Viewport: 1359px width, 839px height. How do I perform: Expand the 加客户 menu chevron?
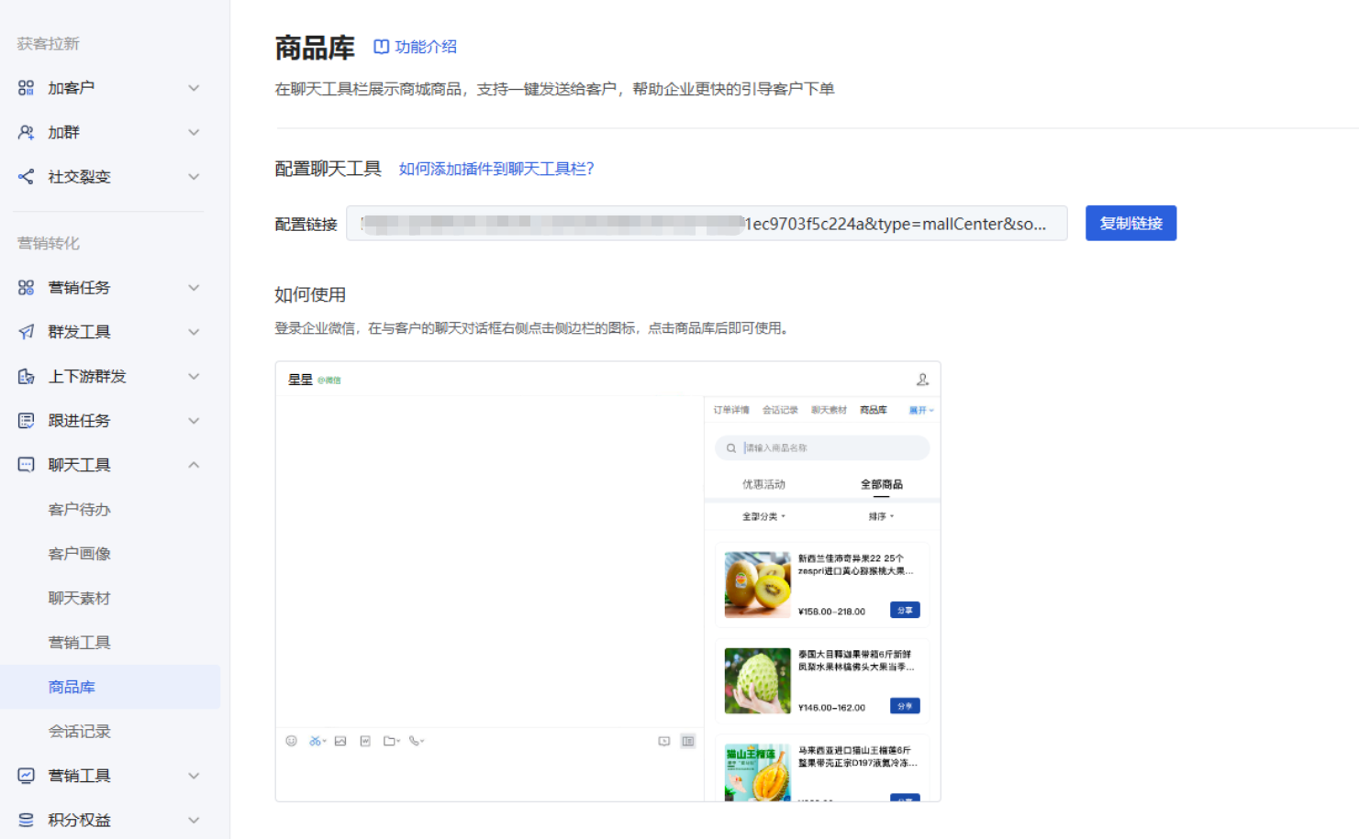pos(194,88)
